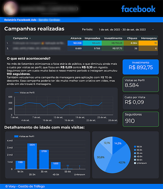Click the 12,1% pie slice
Screen dimensions: 163x189
click(x=108, y=143)
